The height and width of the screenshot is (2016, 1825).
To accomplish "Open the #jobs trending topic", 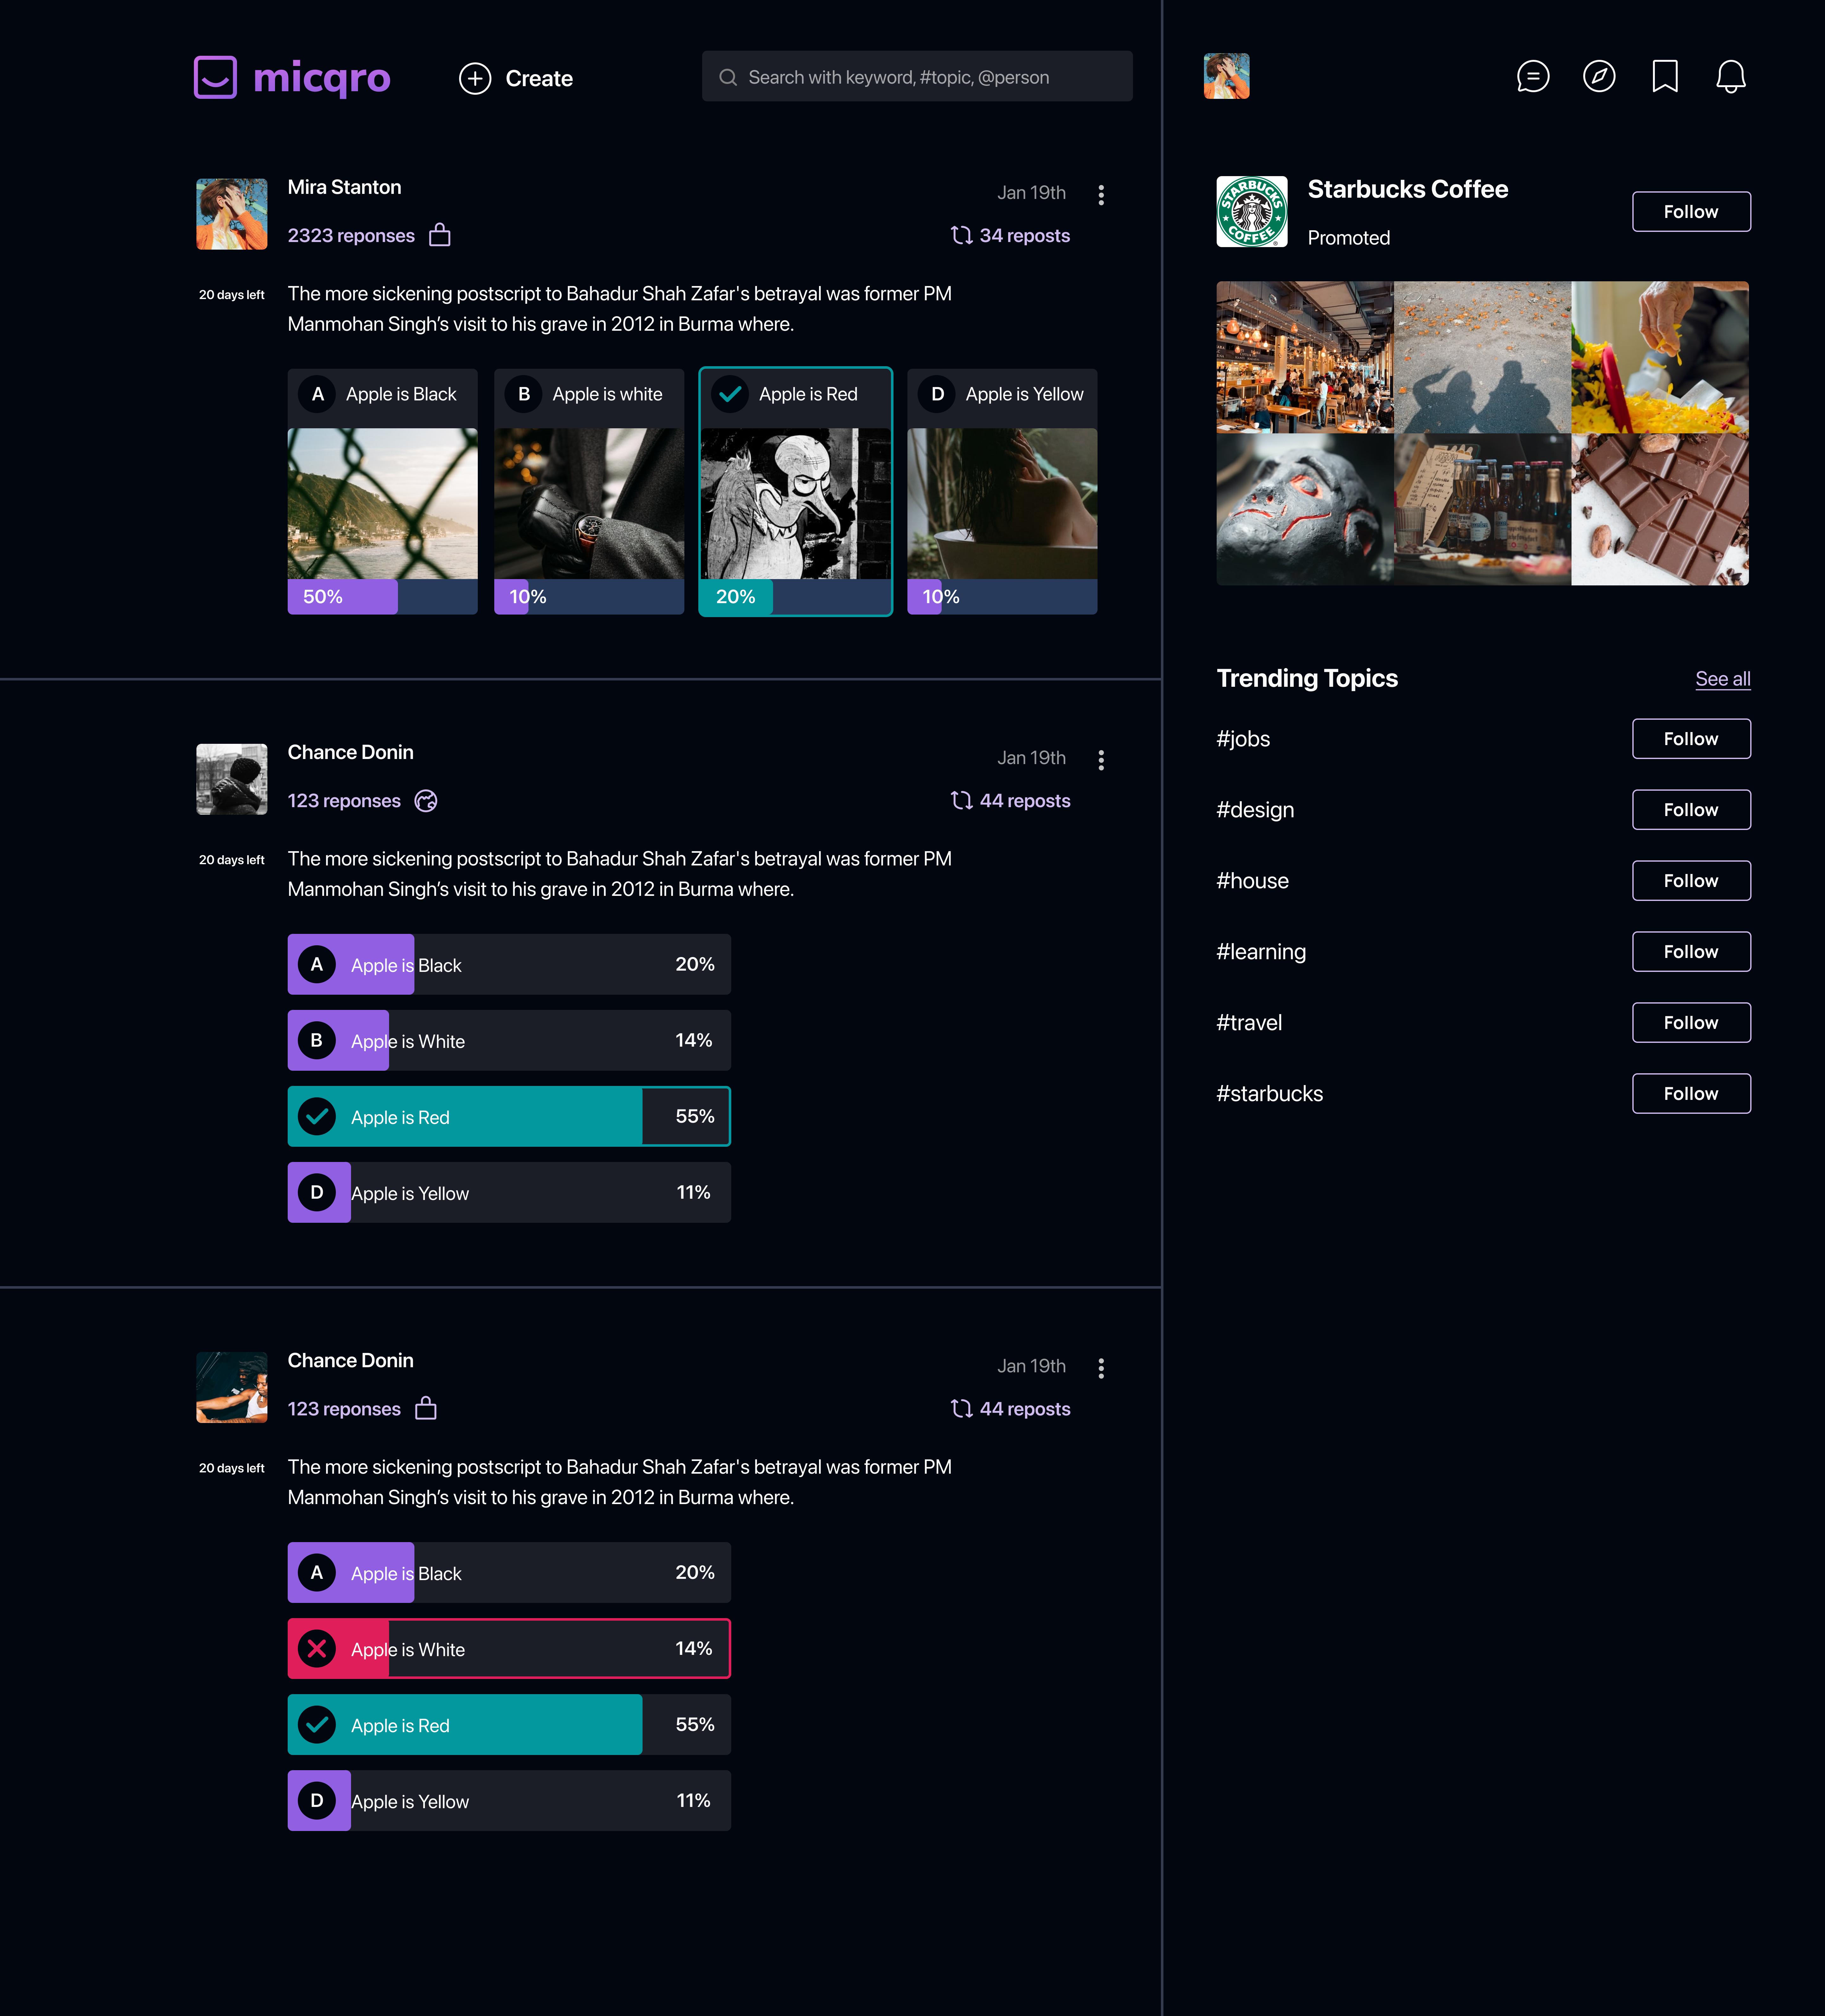I will coord(1243,739).
